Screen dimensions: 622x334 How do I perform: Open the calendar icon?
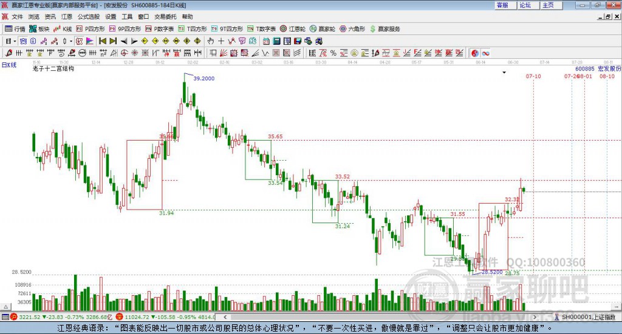point(266,41)
